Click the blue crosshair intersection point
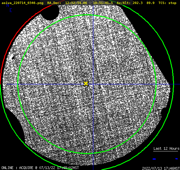180x170 pixels. point(93,84)
